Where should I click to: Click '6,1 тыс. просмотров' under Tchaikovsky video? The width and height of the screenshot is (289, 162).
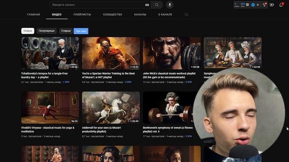click(32, 82)
